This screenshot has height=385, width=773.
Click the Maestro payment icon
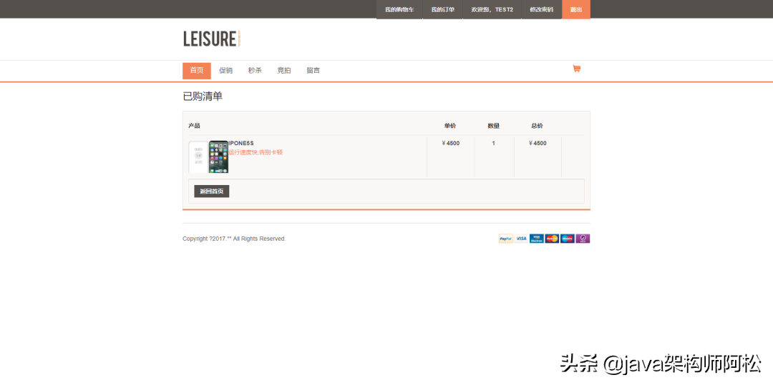568,239
